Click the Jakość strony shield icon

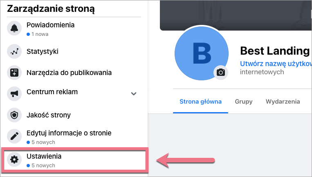click(x=14, y=115)
